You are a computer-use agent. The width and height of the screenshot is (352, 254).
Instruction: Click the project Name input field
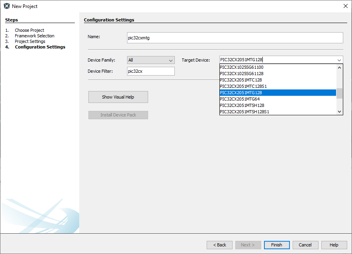pos(235,38)
